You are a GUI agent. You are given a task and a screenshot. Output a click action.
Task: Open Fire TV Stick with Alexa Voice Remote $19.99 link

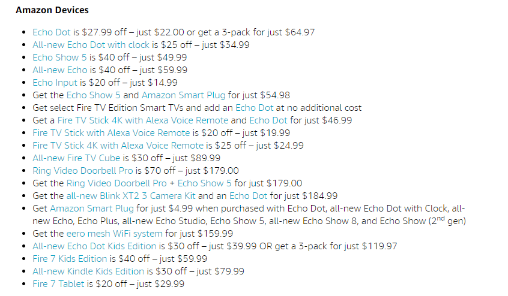tap(111, 133)
